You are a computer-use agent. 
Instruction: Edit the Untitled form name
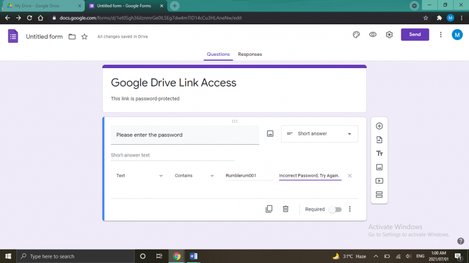(x=44, y=37)
